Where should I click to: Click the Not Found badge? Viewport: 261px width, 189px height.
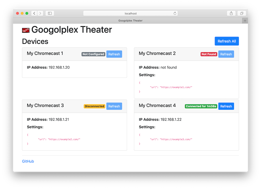click(209, 54)
